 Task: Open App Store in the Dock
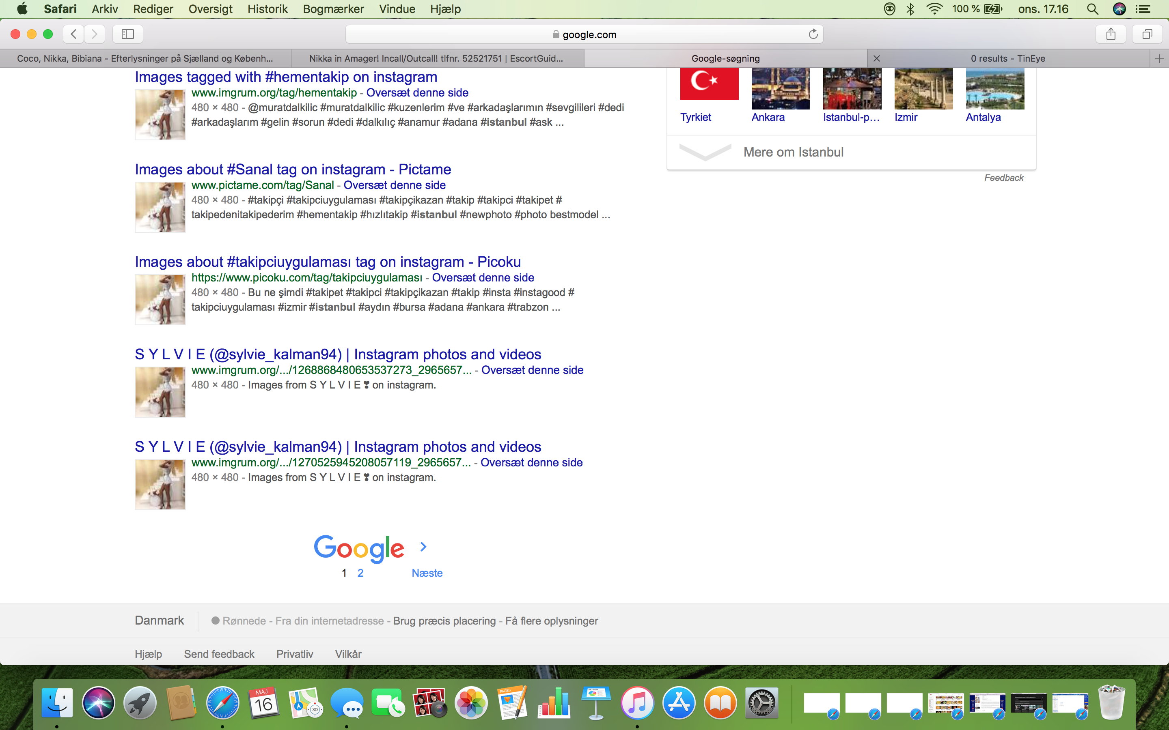coord(679,702)
